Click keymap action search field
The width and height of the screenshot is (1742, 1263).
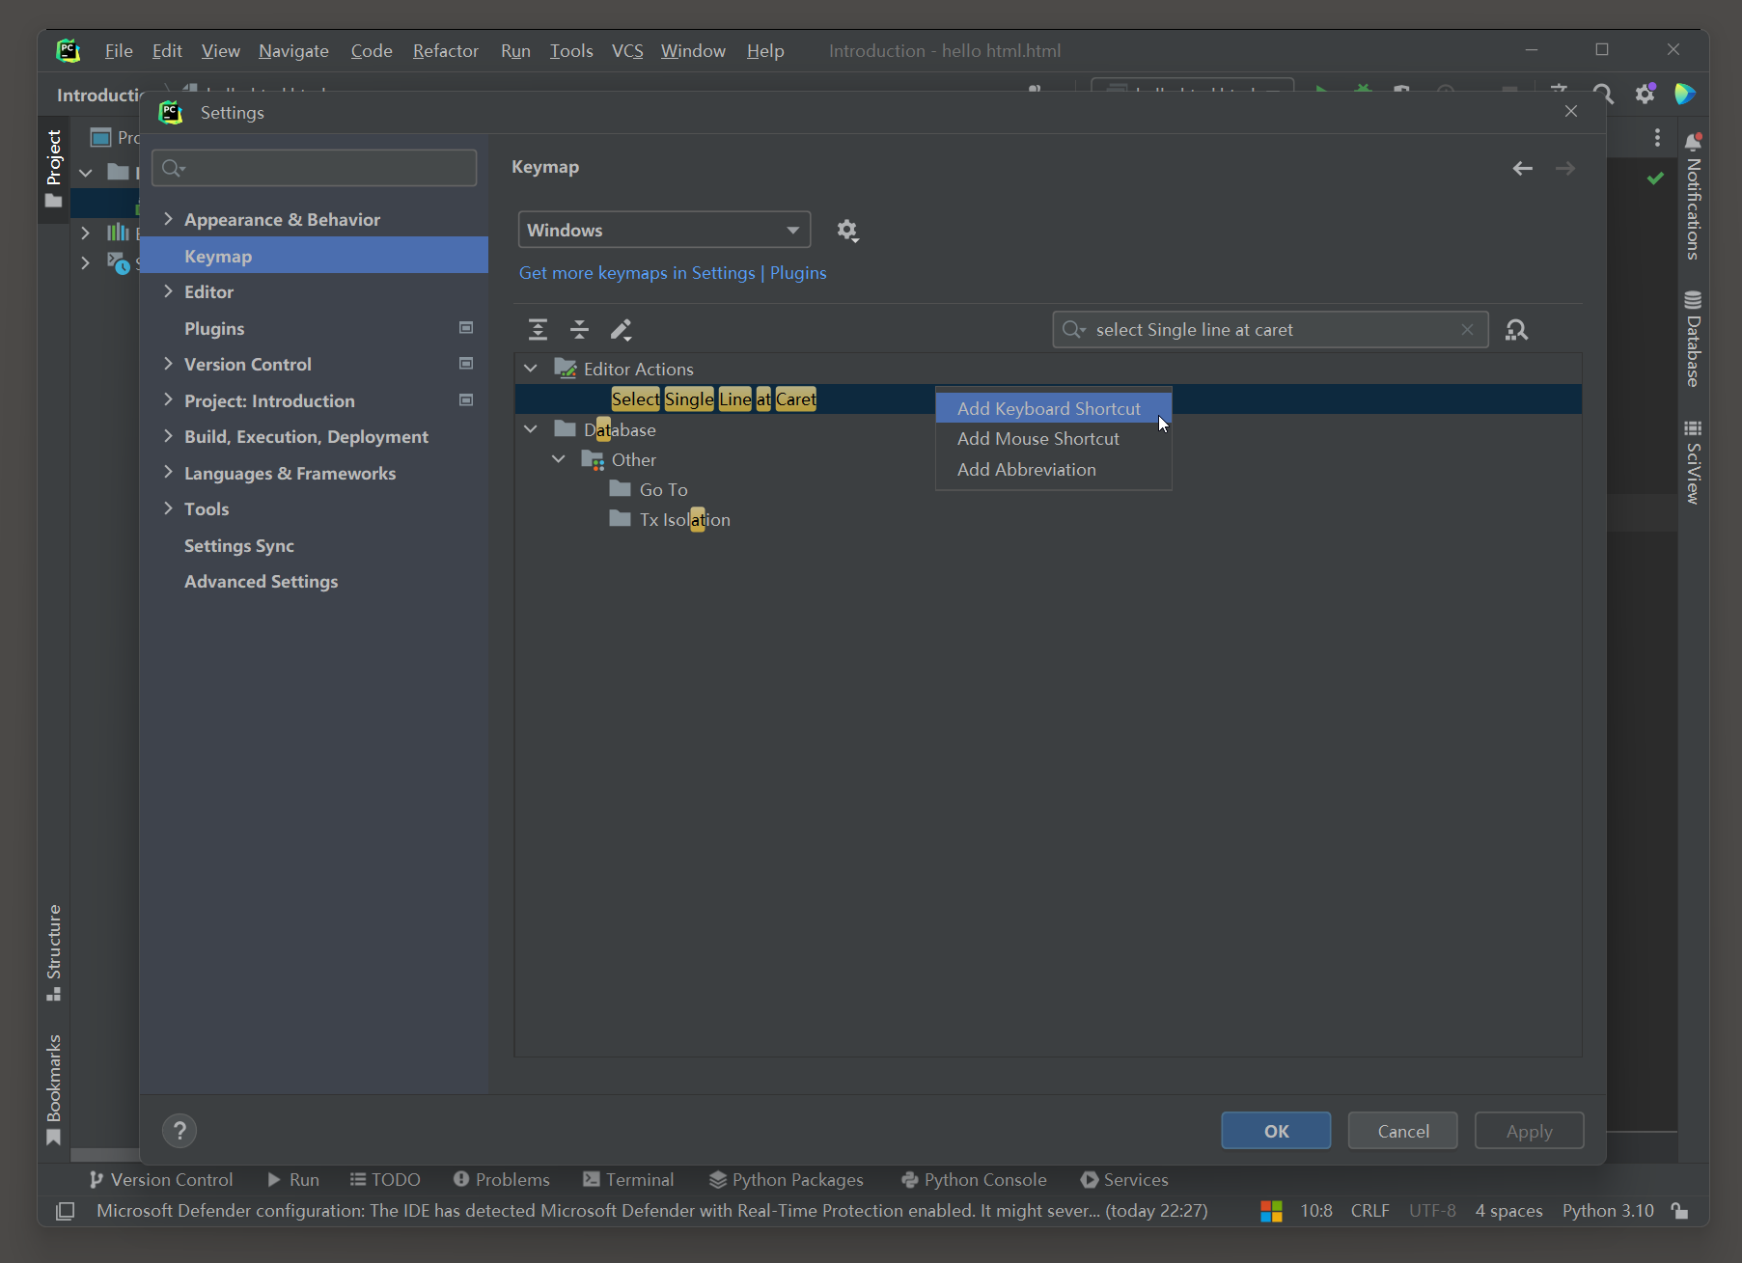1270,330
